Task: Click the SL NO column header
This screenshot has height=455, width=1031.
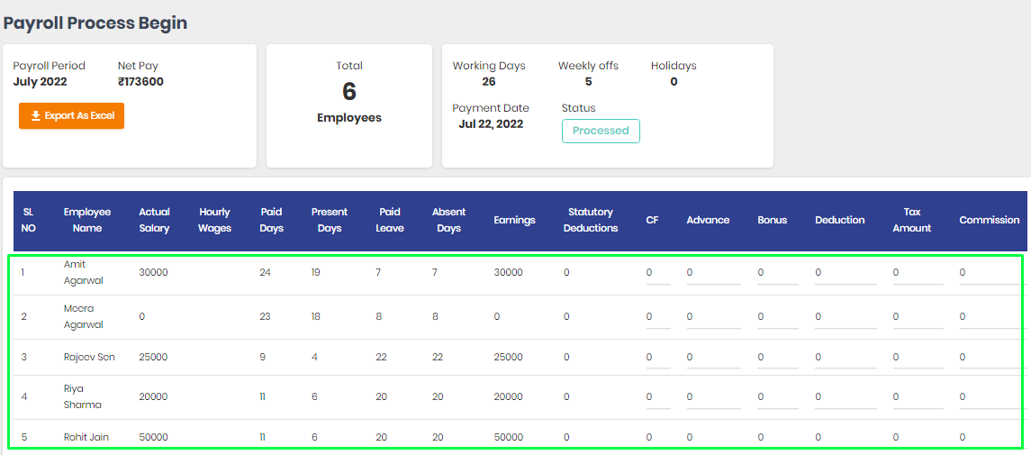Action: tap(29, 220)
